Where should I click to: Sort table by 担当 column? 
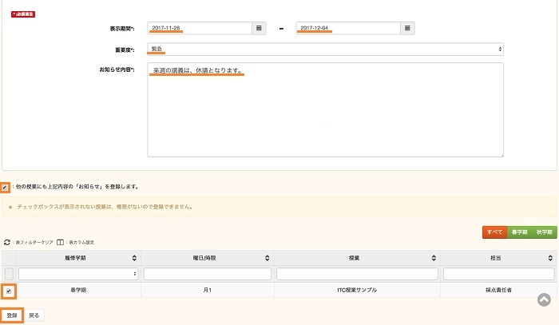(552, 259)
